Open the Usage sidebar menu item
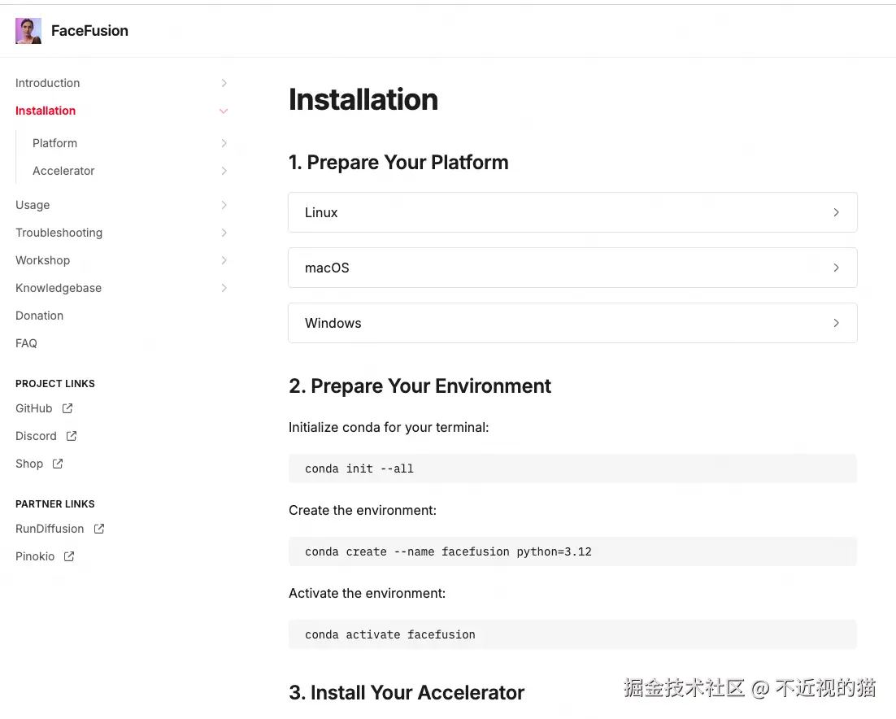Viewport: 896px width, 719px height. [x=33, y=205]
